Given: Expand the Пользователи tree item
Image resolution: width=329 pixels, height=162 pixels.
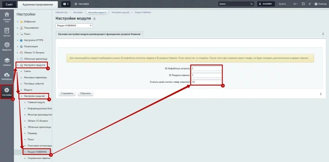Looking at the screenshot, I should [x=18, y=28].
